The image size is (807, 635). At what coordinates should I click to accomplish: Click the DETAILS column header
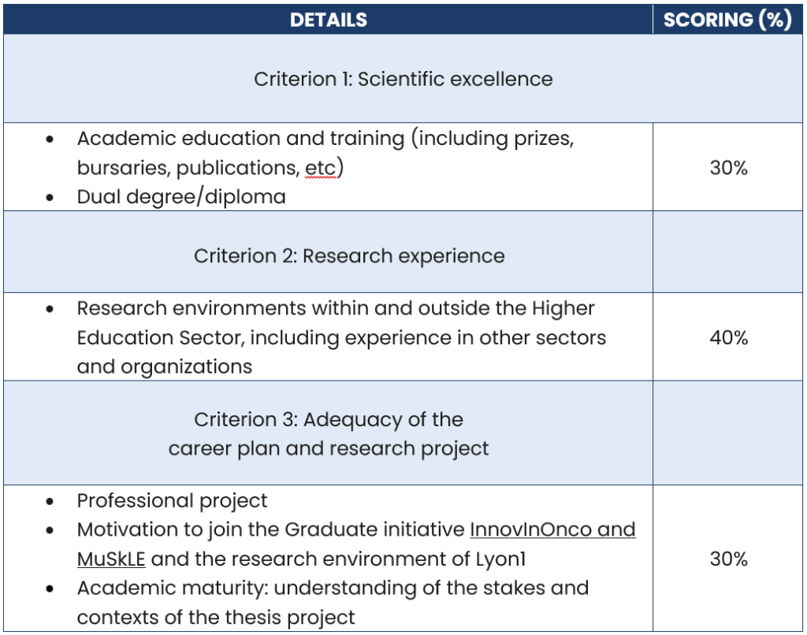pos(328,20)
